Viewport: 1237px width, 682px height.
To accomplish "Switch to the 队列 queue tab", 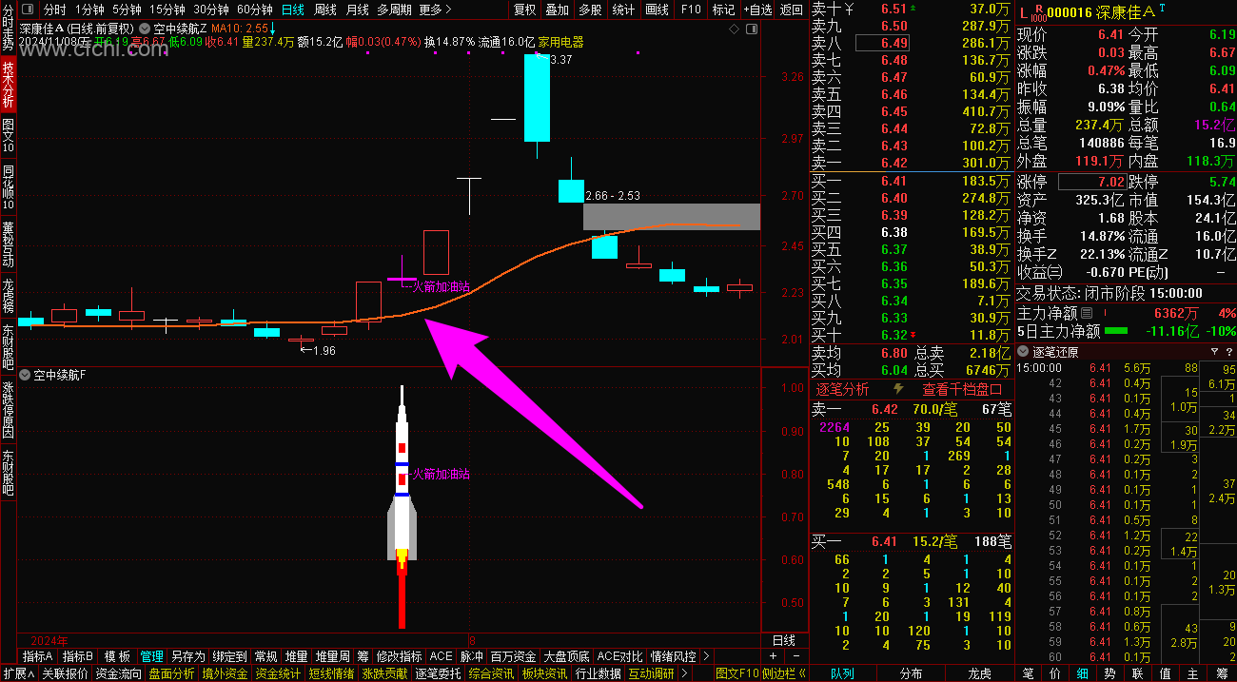I will point(842,673).
